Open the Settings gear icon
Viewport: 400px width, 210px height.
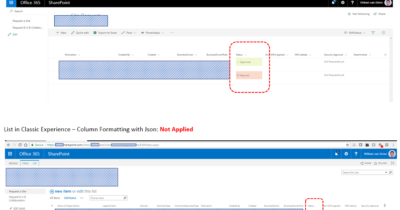[x=343, y=3]
